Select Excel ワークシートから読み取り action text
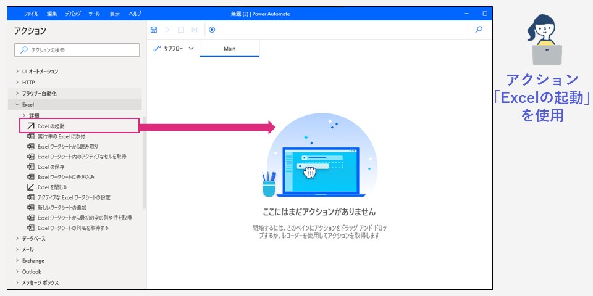The height and width of the screenshot is (296, 593). (x=68, y=146)
